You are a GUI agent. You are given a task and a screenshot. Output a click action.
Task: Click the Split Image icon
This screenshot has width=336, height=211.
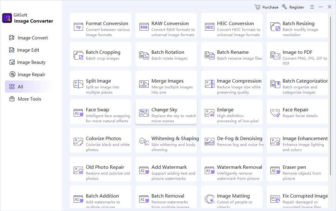(x=78, y=84)
